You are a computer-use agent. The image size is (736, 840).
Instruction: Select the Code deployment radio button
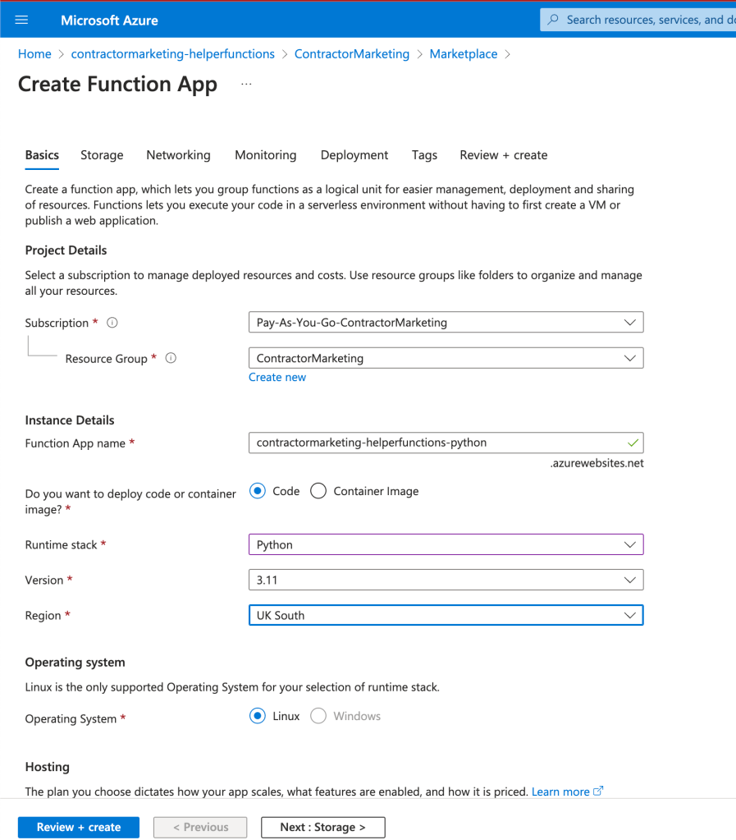pyautogui.click(x=258, y=491)
